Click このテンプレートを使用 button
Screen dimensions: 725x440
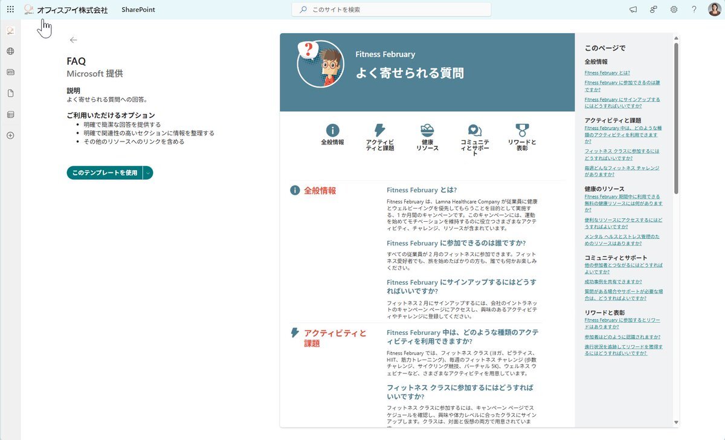pyautogui.click(x=105, y=173)
